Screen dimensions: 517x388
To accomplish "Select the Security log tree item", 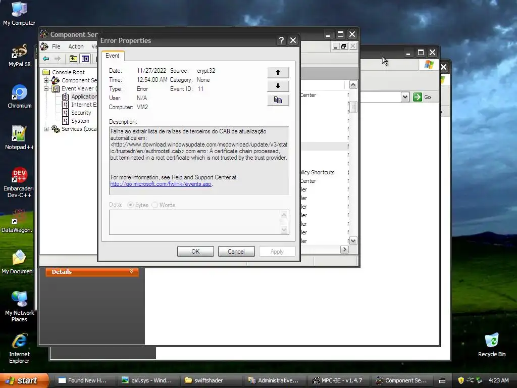I will 81,113.
